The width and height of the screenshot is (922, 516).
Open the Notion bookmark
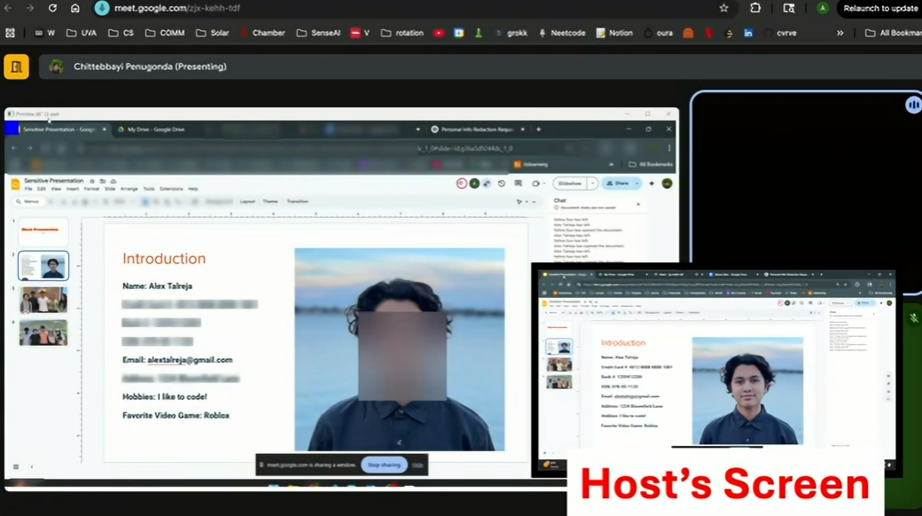(614, 33)
